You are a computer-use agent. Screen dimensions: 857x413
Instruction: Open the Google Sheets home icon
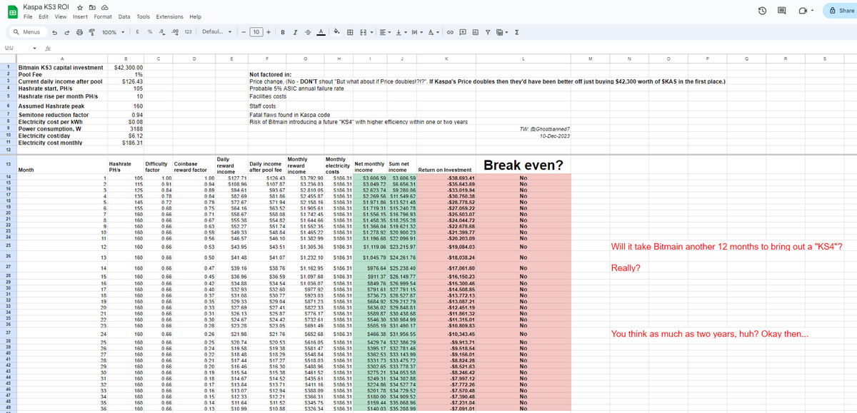(x=12, y=11)
